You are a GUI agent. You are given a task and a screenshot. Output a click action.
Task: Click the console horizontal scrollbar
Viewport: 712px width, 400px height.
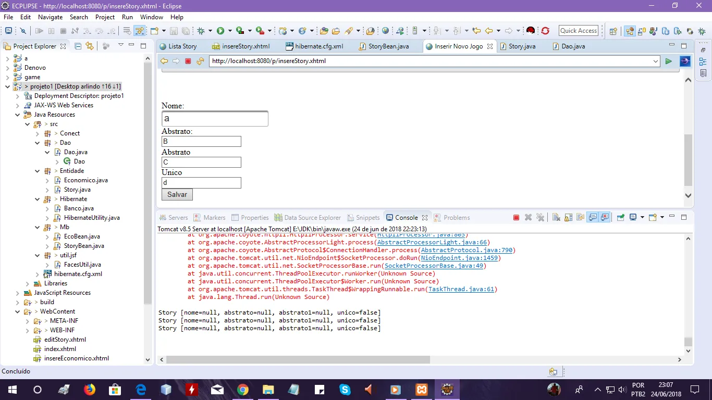pos(297,359)
